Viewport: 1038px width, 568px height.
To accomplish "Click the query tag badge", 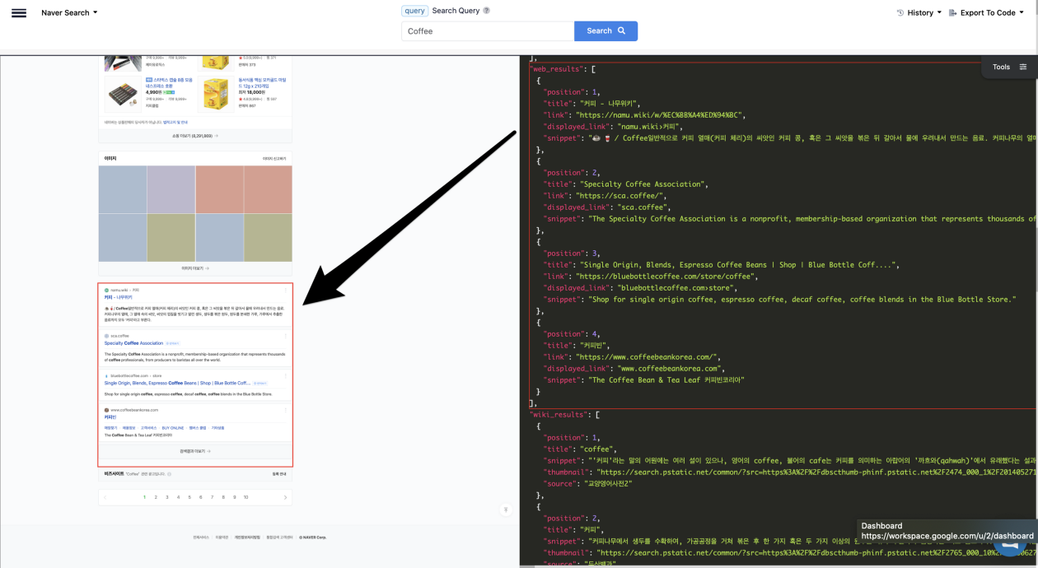I will tap(414, 11).
